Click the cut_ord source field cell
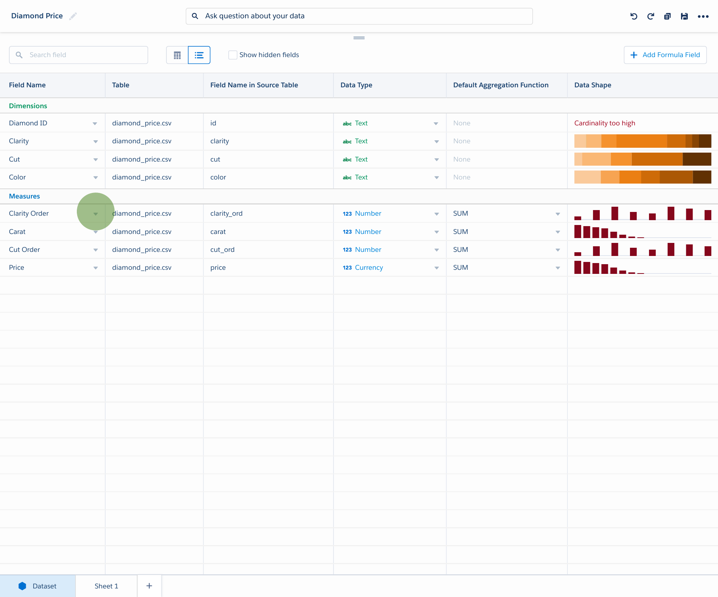Image resolution: width=718 pixels, height=597 pixels. [x=268, y=250]
